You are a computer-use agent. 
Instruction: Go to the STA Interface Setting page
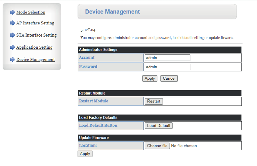pyautogui.click(x=36, y=35)
